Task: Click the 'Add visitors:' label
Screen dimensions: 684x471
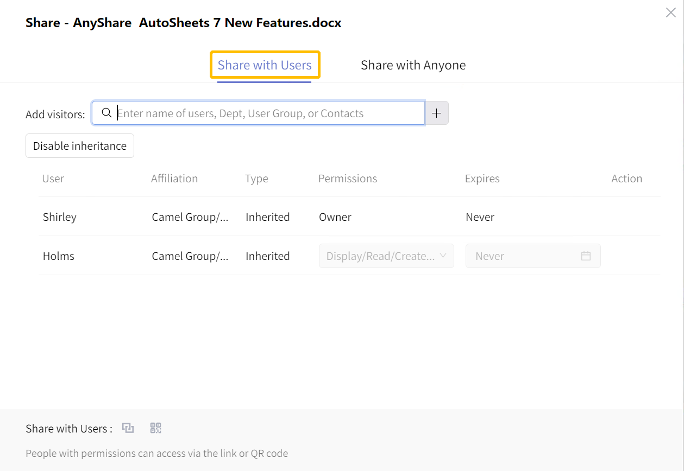Action: (55, 114)
